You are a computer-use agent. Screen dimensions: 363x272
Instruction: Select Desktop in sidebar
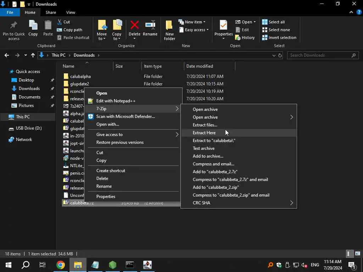coord(26,80)
